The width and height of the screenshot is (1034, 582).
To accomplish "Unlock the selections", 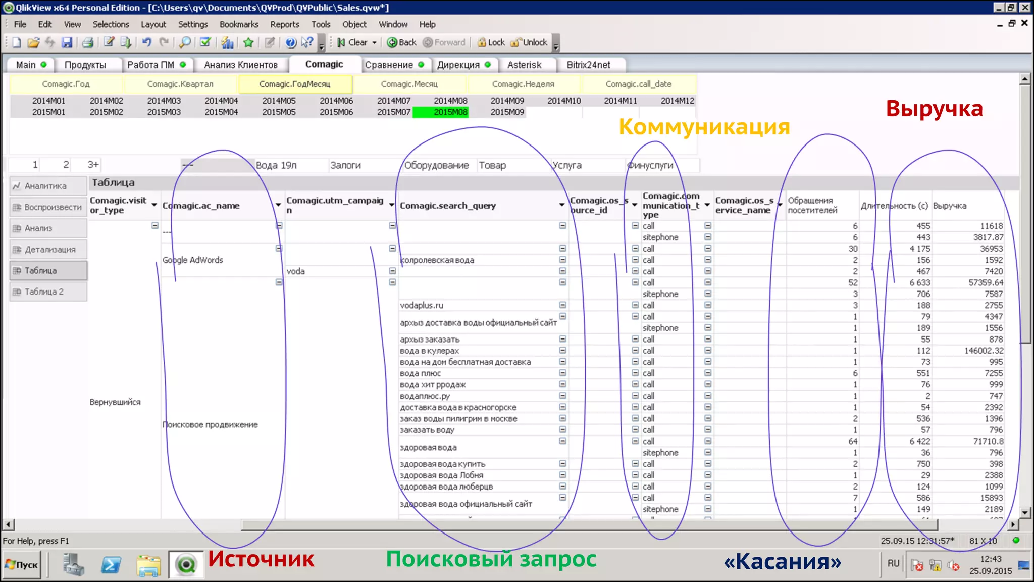I will tap(529, 42).
